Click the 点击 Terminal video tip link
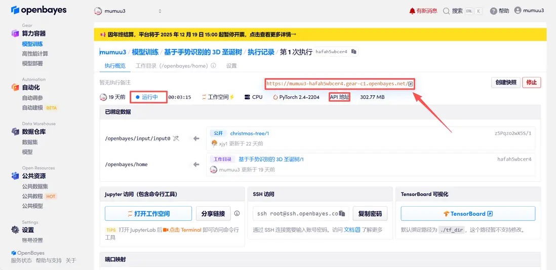556x270 pixels. (x=182, y=229)
